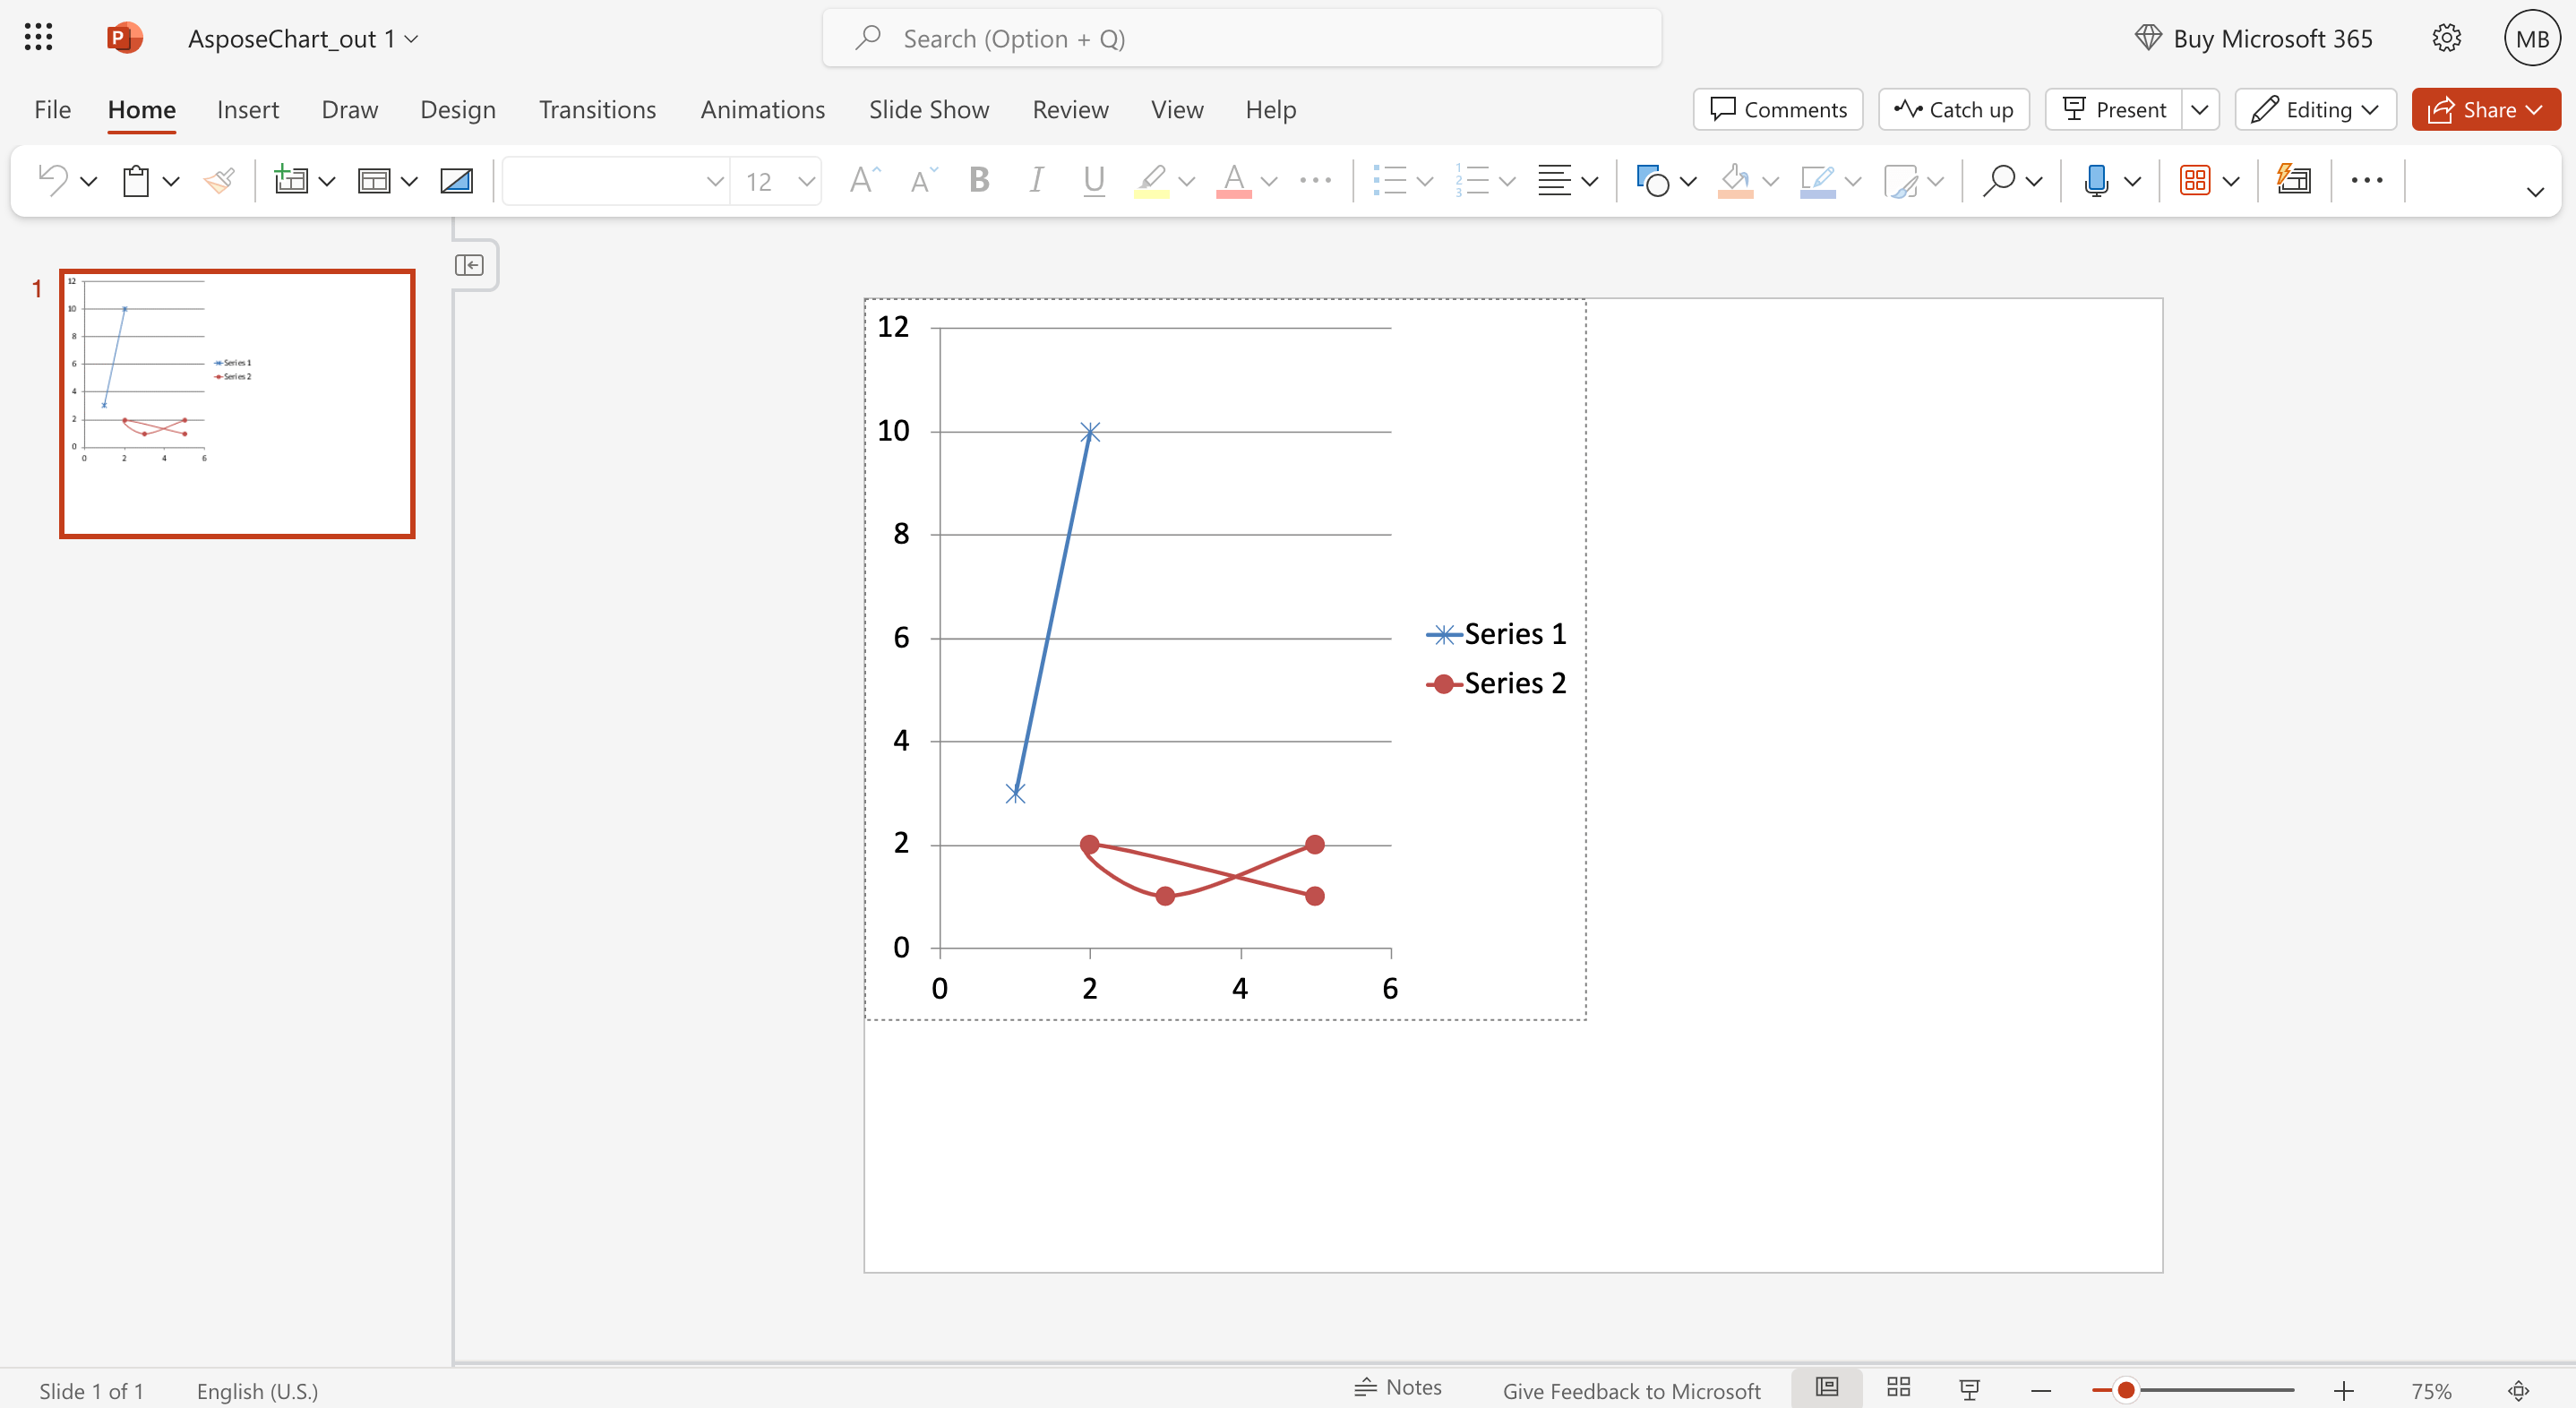This screenshot has height=1408, width=2576.
Task: Open the Slide Show menu tab
Action: tap(928, 110)
